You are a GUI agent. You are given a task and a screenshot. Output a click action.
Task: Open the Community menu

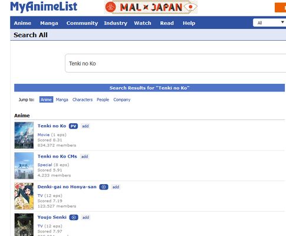tap(82, 23)
